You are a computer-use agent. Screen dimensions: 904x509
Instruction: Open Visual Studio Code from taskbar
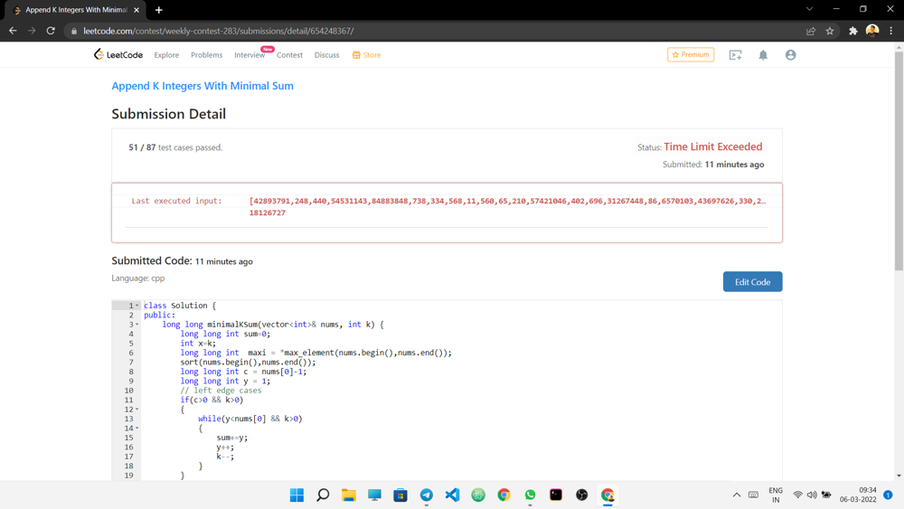(452, 495)
